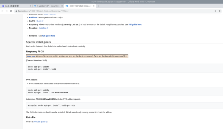
Task: Click the RetroPie section heading
Action: [31, 117]
